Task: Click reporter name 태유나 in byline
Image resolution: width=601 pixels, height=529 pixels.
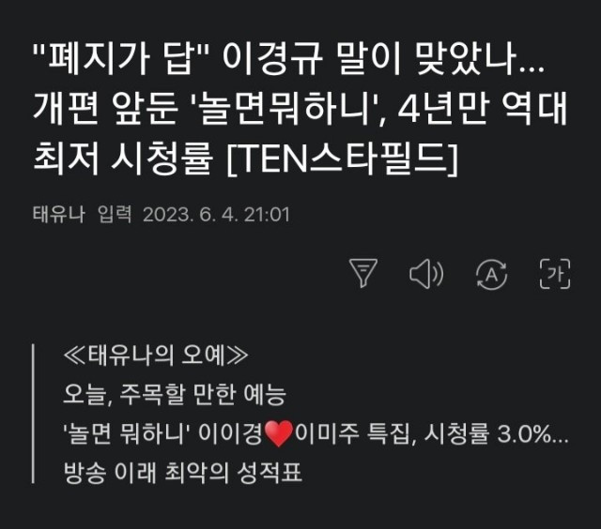Action: click(x=57, y=214)
